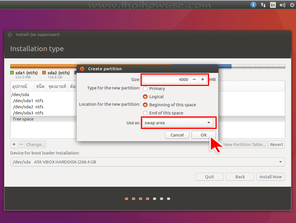This screenshot has width=296, height=223.
Task: Open the network connections indicator
Action: pyautogui.click(x=263, y=5)
